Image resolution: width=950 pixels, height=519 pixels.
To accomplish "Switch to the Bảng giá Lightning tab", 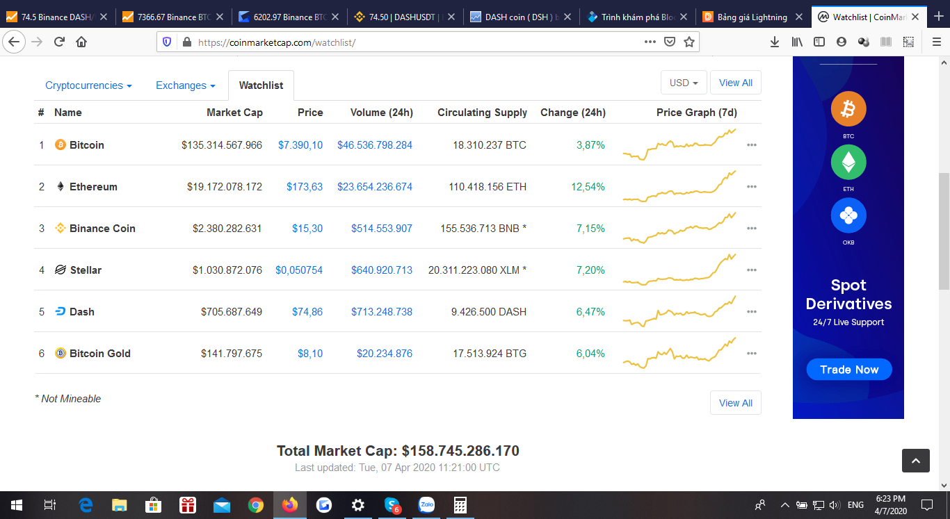I will (753, 17).
